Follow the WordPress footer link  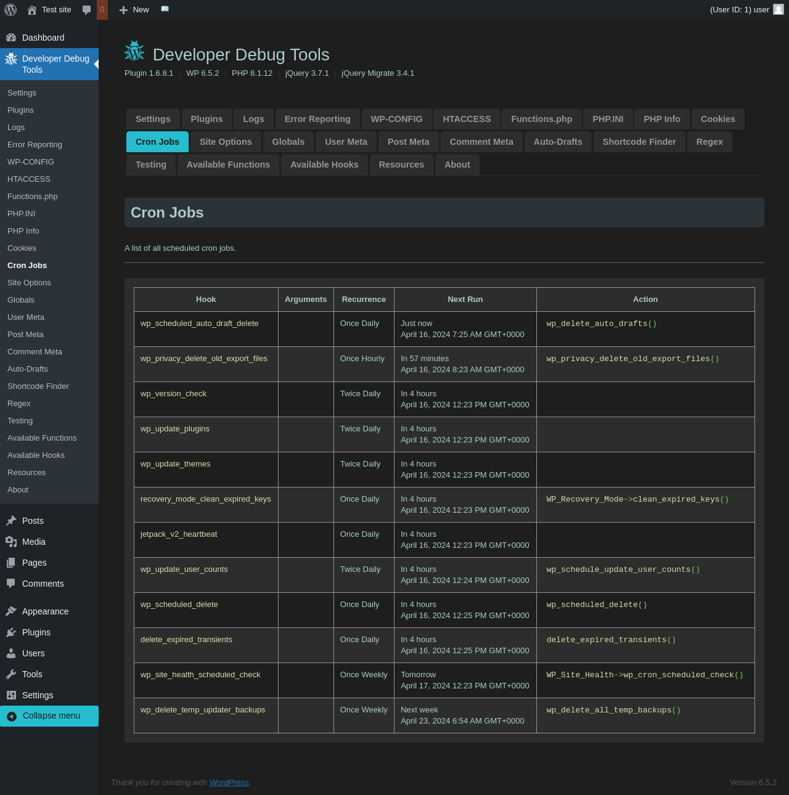(x=229, y=783)
